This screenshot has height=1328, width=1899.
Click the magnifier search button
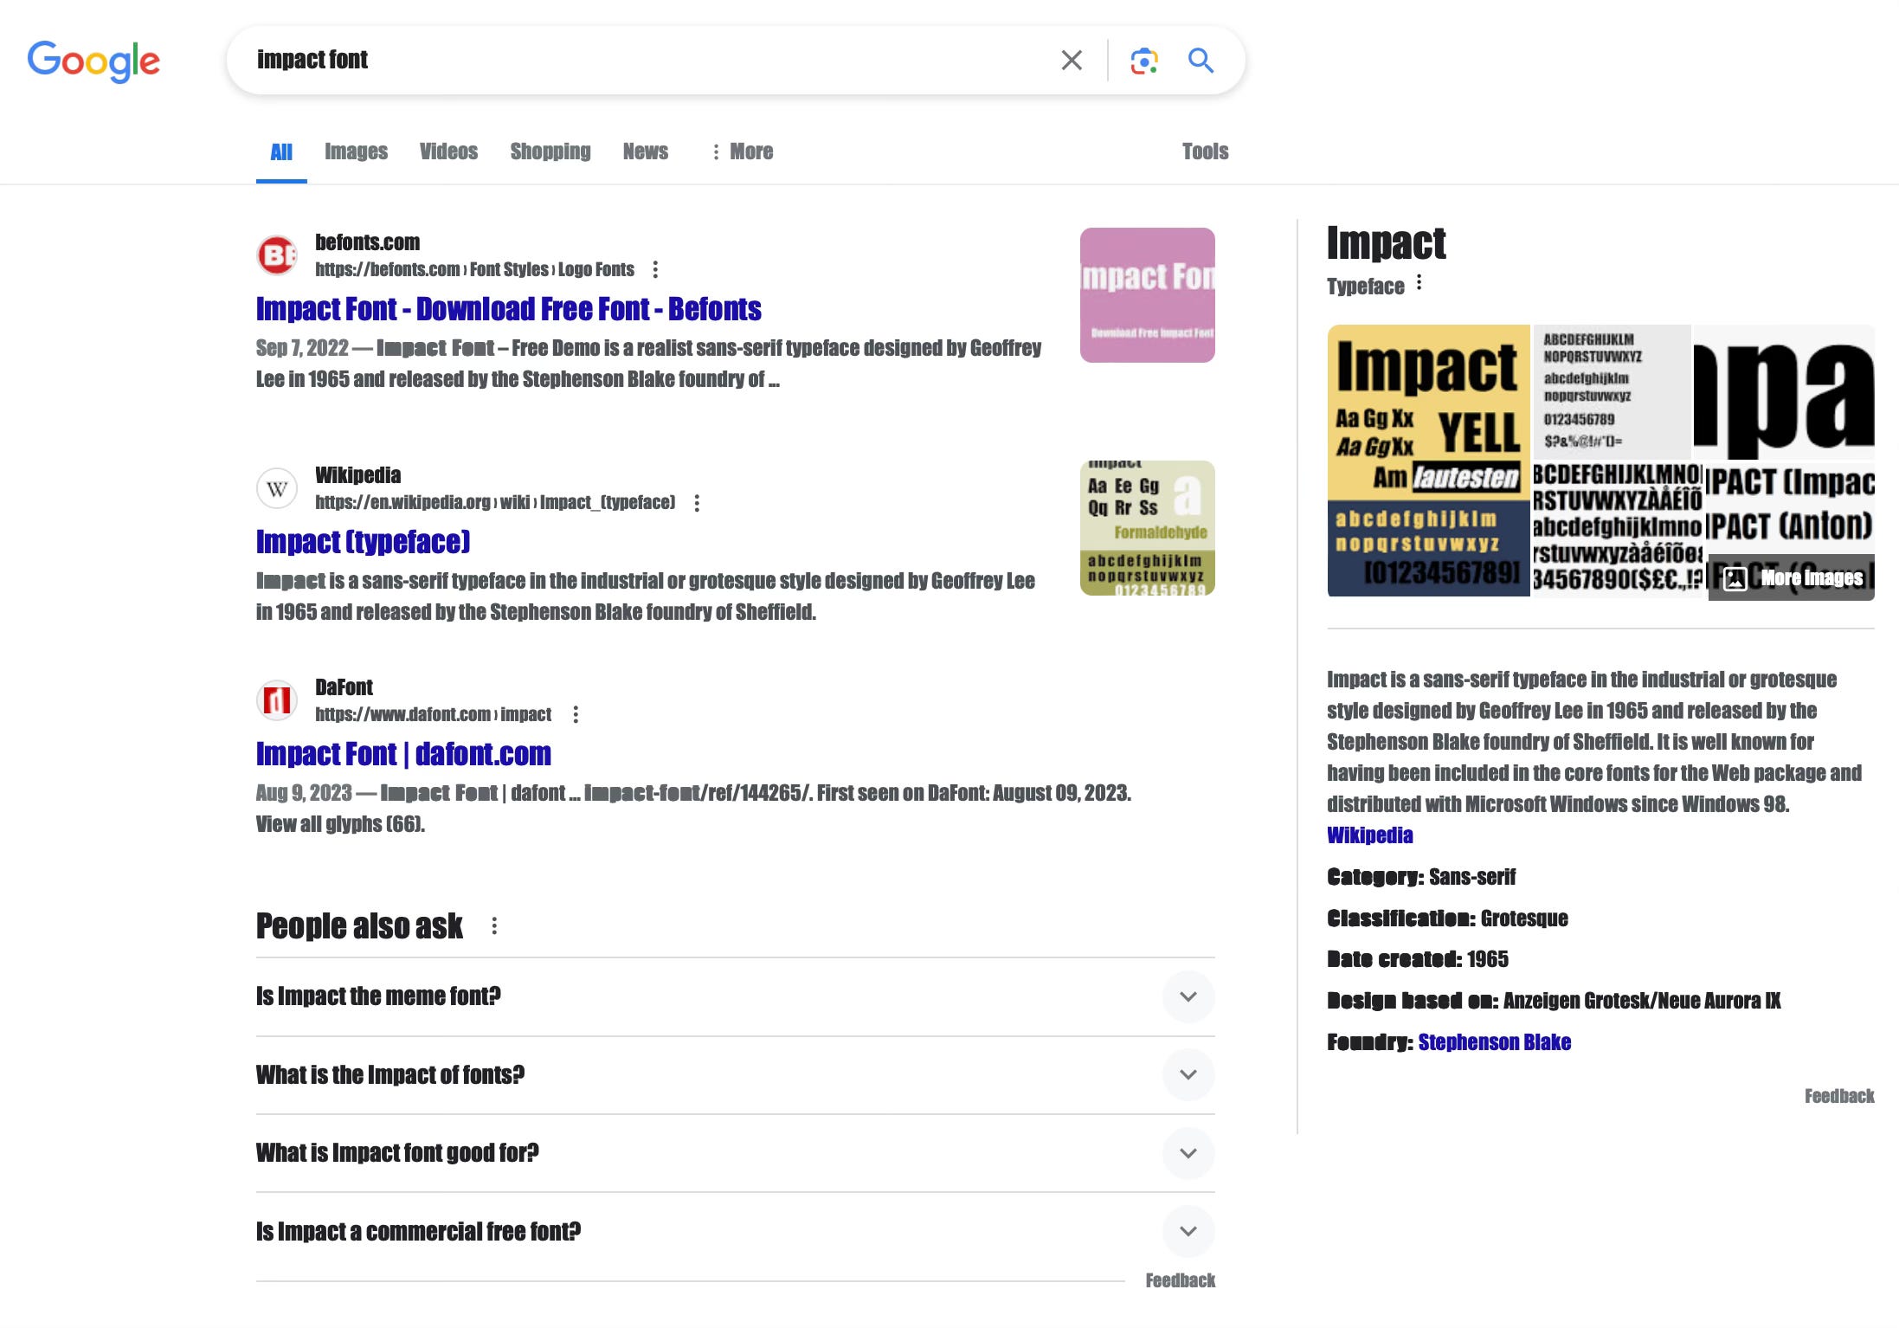[x=1201, y=60]
